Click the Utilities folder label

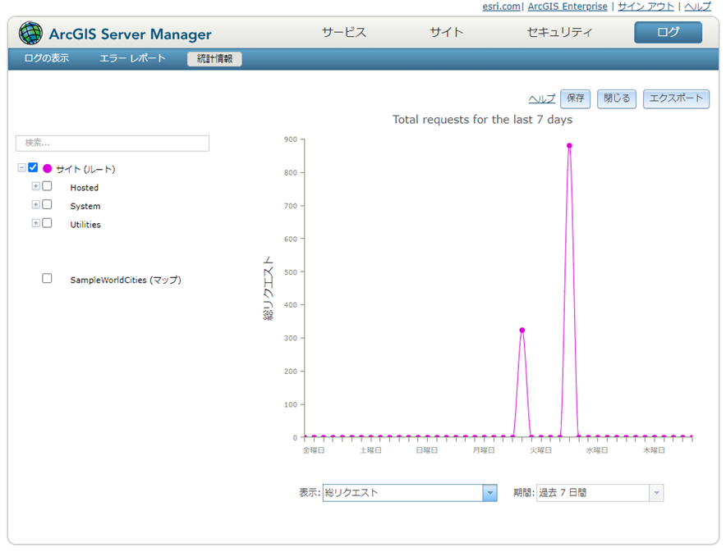tap(85, 225)
